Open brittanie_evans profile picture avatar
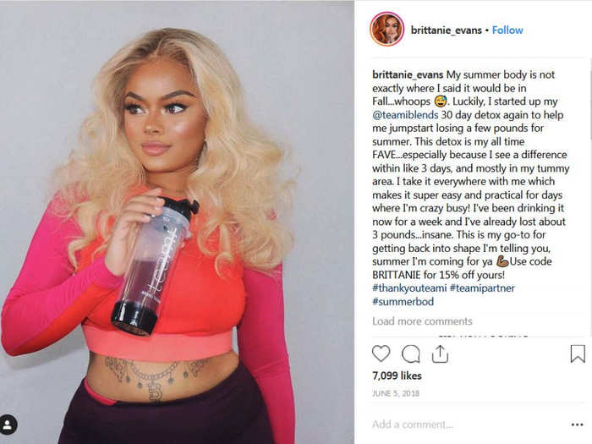The width and height of the screenshot is (592, 444). coord(387,30)
